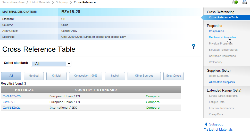The height and width of the screenshot is (134, 250).
Task: Select the Composition 100% tab
Action: point(86,76)
